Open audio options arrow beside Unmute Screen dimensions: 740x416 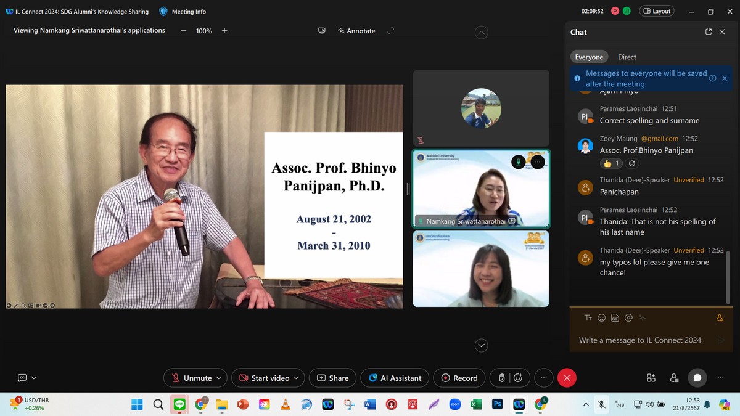(x=219, y=378)
